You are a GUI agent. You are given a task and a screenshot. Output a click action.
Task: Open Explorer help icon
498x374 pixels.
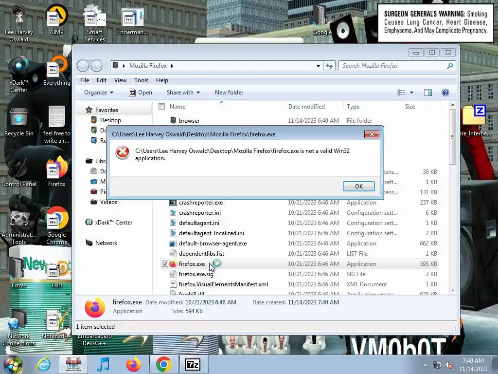click(x=445, y=93)
